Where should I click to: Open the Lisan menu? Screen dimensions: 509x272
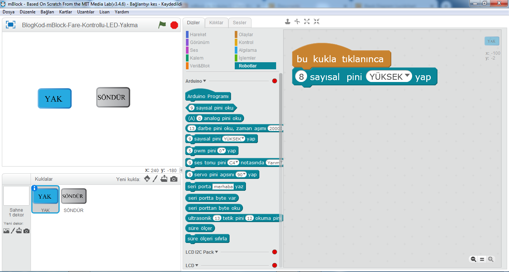click(105, 12)
